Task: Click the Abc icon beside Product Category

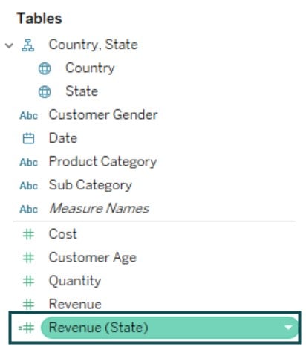Action: coord(29,163)
